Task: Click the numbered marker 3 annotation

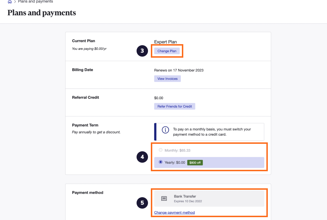Action: [x=142, y=51]
